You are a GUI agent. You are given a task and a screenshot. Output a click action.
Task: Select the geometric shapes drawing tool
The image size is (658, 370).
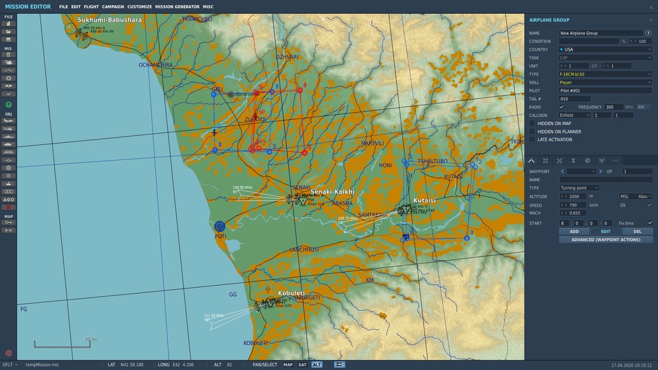(9, 199)
